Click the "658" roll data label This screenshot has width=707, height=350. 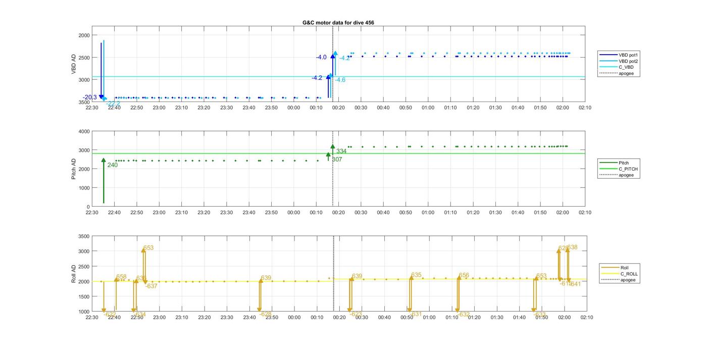[121, 277]
